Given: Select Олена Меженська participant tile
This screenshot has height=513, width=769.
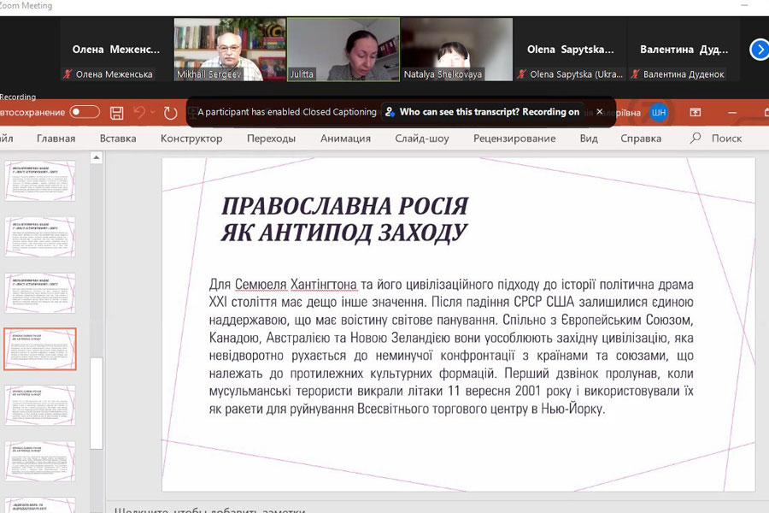Looking at the screenshot, I should (x=117, y=49).
